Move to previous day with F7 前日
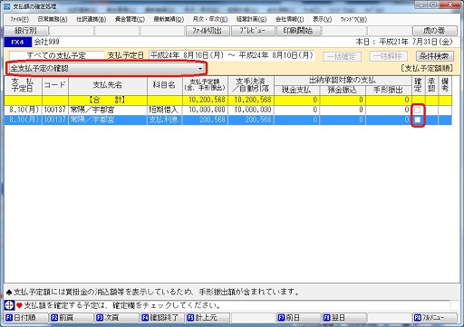Image resolution: width=464 pixels, height=327 pixels. 298,317
